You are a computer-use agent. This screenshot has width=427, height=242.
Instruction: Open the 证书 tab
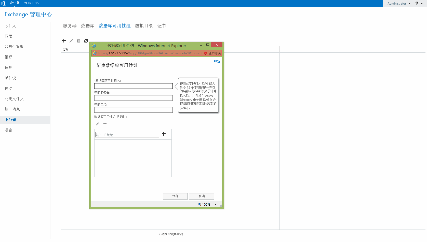coord(162,26)
